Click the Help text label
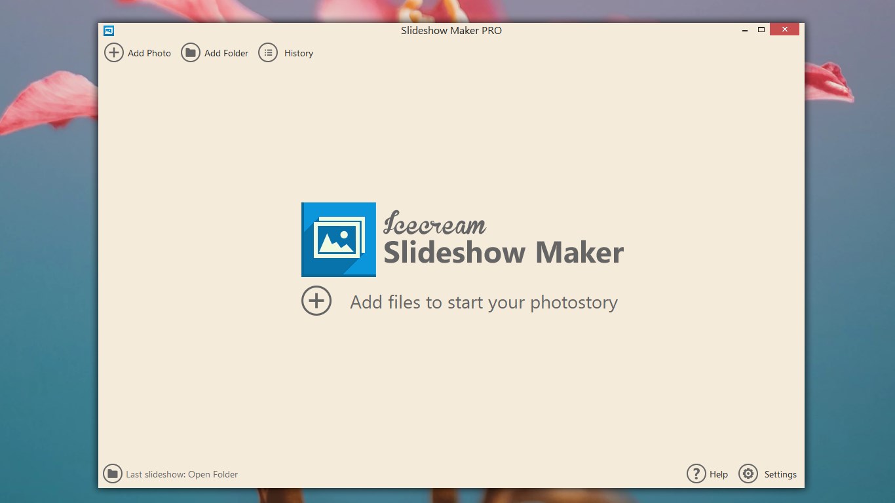The height and width of the screenshot is (503, 895). pos(719,474)
